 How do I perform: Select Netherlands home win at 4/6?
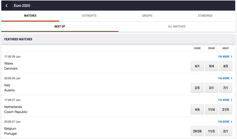tap(197, 109)
